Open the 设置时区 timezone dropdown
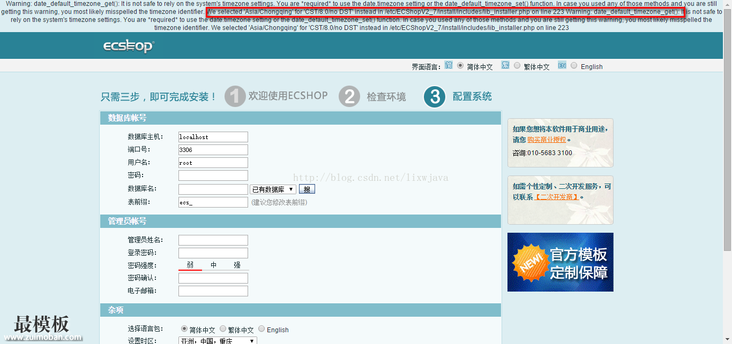732x344 pixels. click(218, 341)
